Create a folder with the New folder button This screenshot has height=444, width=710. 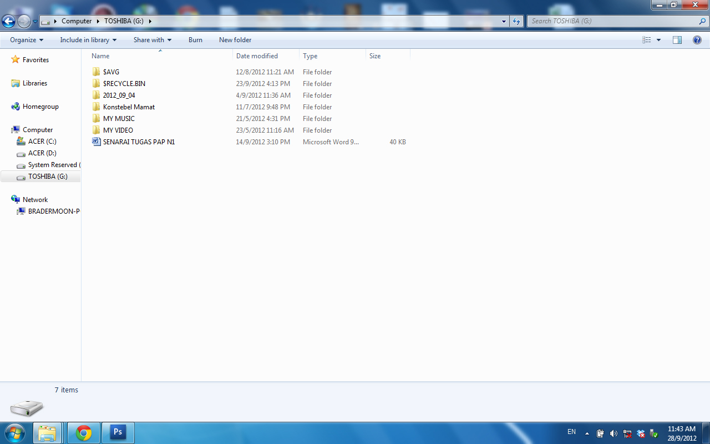tap(235, 39)
